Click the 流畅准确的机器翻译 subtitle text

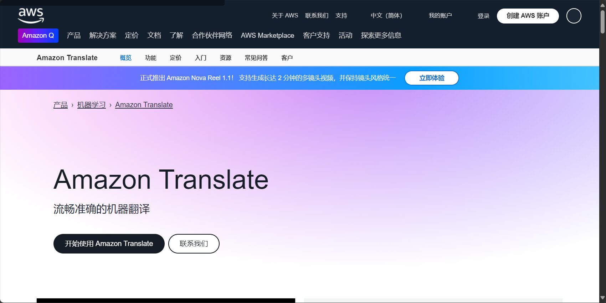102,209
